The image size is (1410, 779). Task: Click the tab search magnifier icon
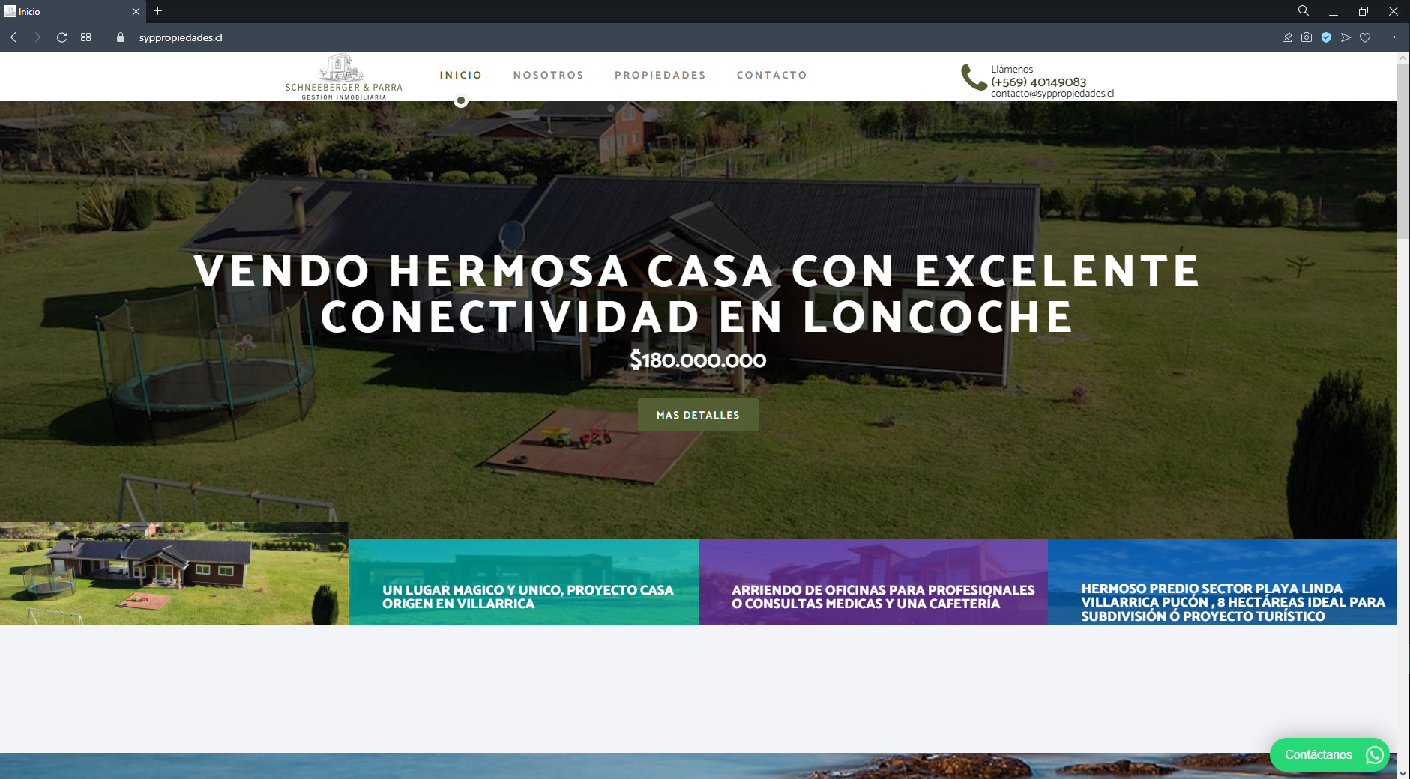click(1304, 11)
